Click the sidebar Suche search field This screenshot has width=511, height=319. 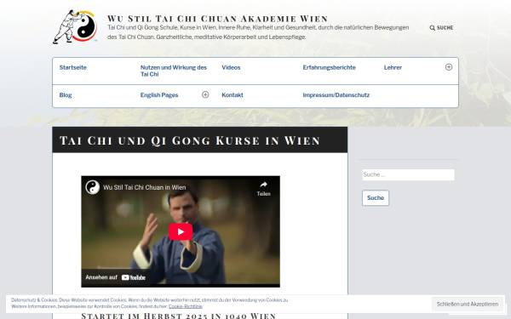point(408,174)
